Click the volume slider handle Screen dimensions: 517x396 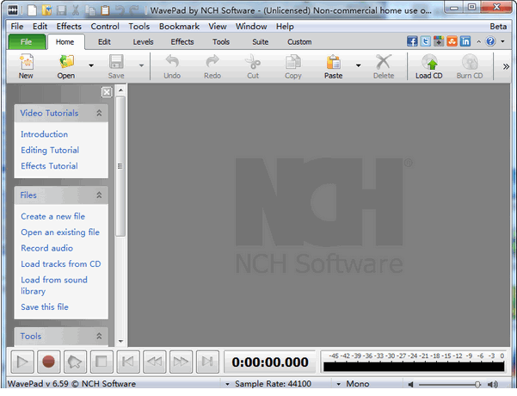pos(477,384)
